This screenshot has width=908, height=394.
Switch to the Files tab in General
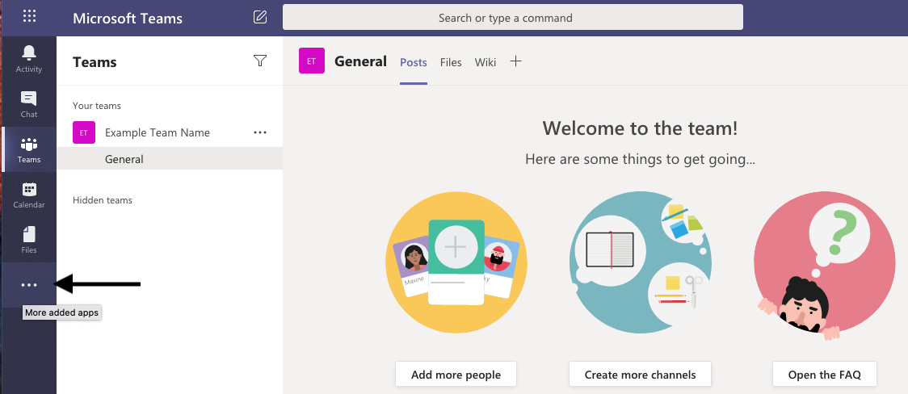451,62
